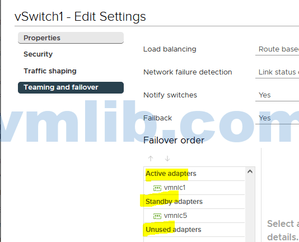Click the move up arrow icon
The height and width of the screenshot is (242, 299).
151,159
